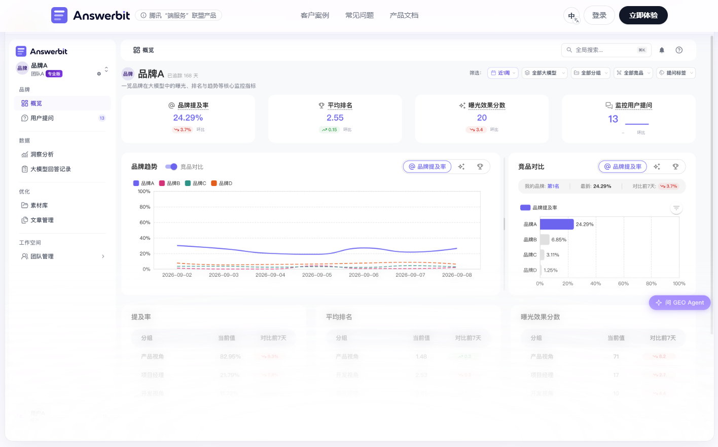Click the 品牌 avatar in the sidebar

coord(22,68)
